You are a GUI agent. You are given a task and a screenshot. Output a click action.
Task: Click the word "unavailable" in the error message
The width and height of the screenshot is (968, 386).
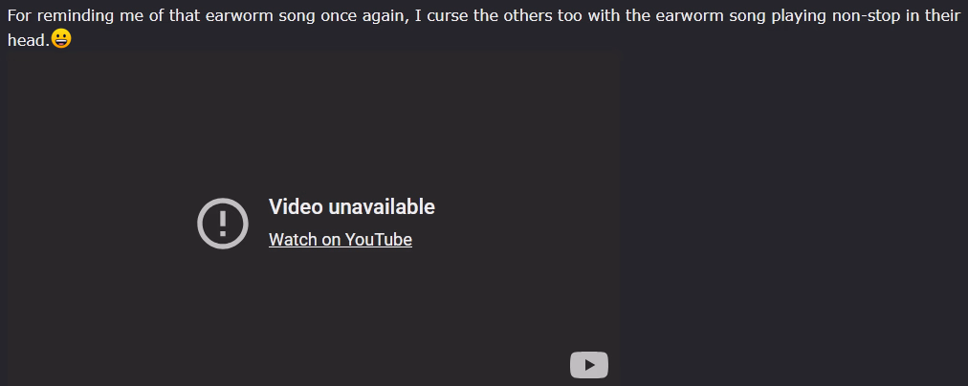coord(381,207)
